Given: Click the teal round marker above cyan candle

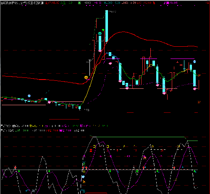Looking at the screenshot, I should [x=100, y=33].
